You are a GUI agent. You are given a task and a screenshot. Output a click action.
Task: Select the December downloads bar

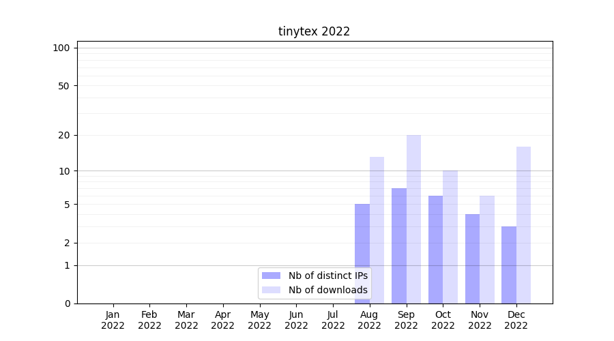pos(523,225)
